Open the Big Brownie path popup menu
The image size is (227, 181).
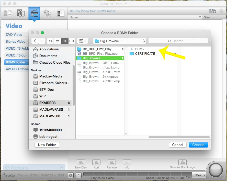119,41
